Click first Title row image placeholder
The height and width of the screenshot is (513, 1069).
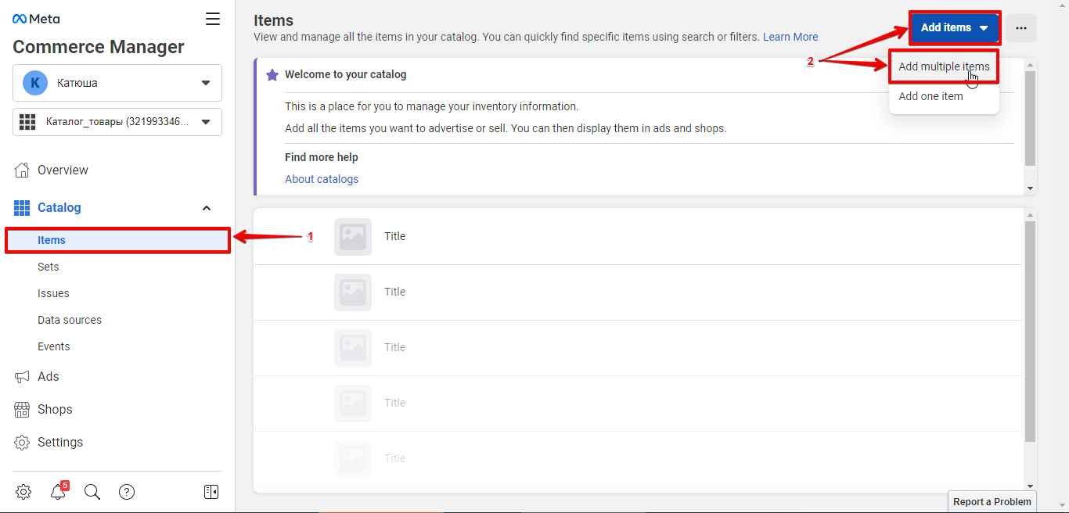353,236
